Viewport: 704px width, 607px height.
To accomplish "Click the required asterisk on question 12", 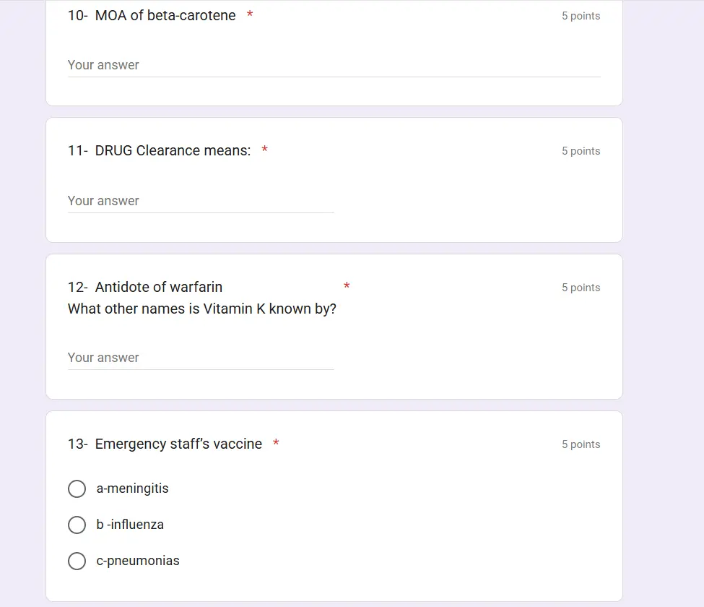I will pos(346,287).
